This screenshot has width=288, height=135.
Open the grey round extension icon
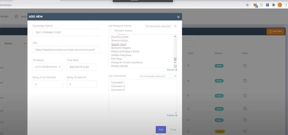[x=261, y=5]
